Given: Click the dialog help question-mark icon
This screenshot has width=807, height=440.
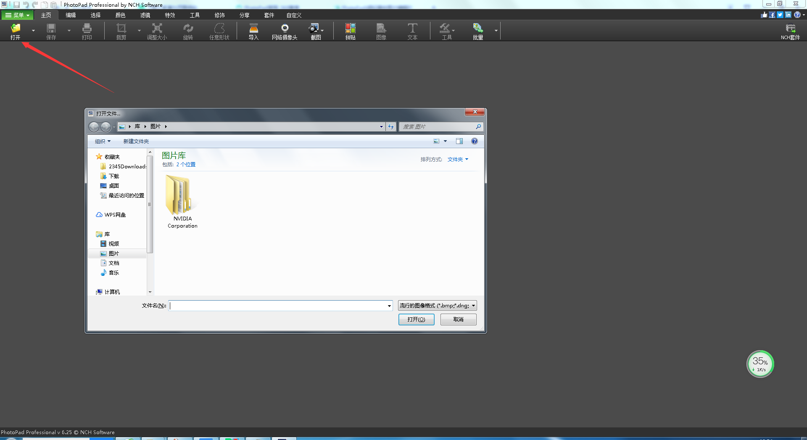Looking at the screenshot, I should click(x=475, y=141).
